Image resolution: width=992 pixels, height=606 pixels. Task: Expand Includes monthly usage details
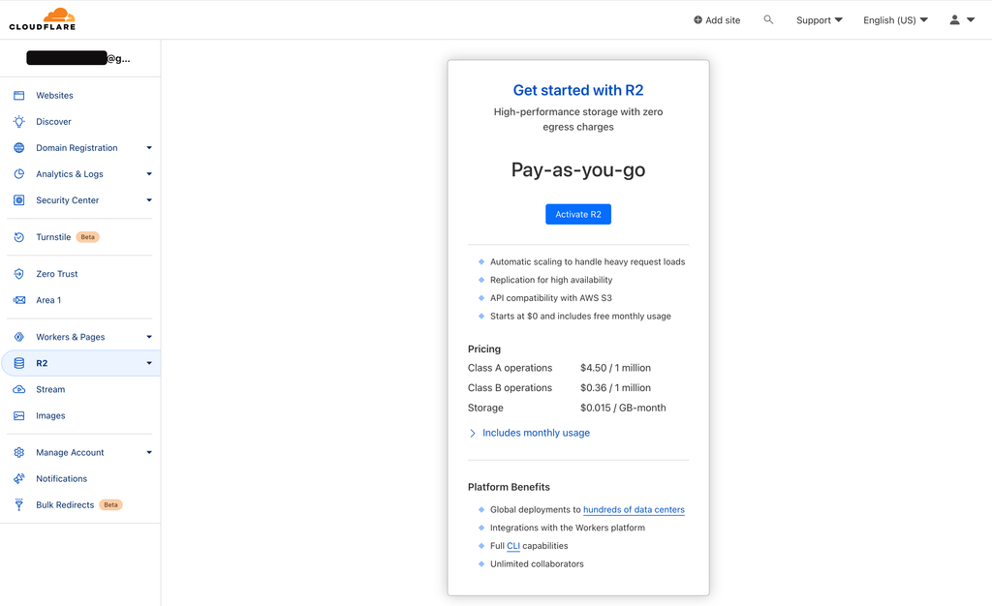pos(536,433)
